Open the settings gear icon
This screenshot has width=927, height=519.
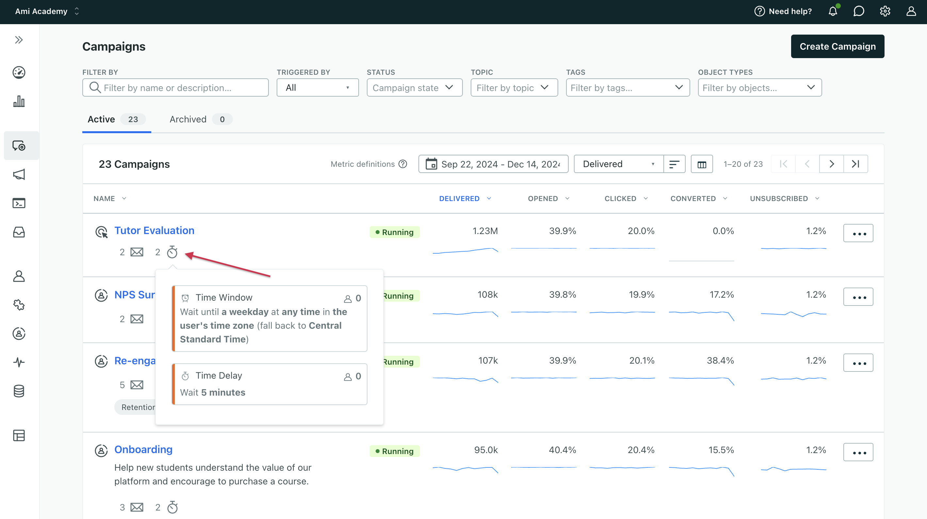coord(885,11)
